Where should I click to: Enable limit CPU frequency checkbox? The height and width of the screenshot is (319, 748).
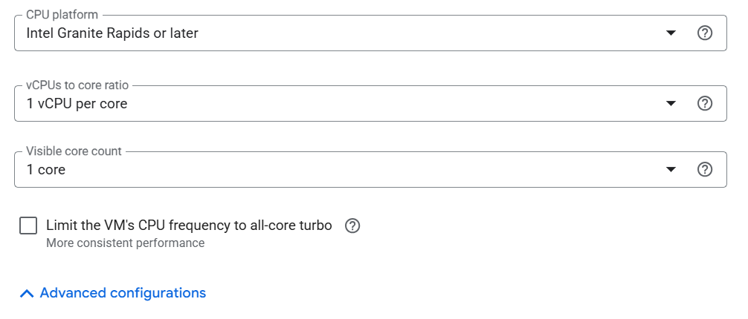coord(28,226)
